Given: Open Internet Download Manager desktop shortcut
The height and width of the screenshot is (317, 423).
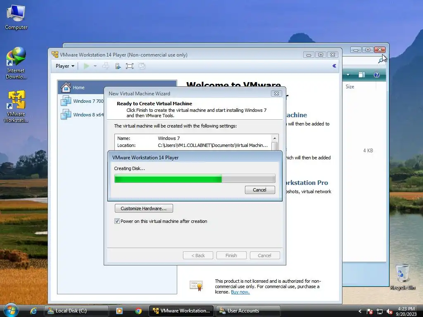Looking at the screenshot, I should pos(16,63).
